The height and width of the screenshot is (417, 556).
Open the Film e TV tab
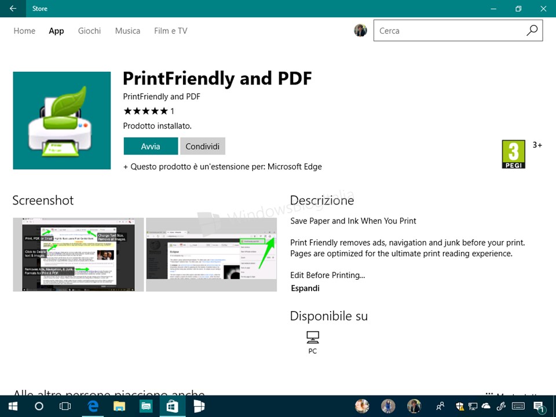point(170,31)
